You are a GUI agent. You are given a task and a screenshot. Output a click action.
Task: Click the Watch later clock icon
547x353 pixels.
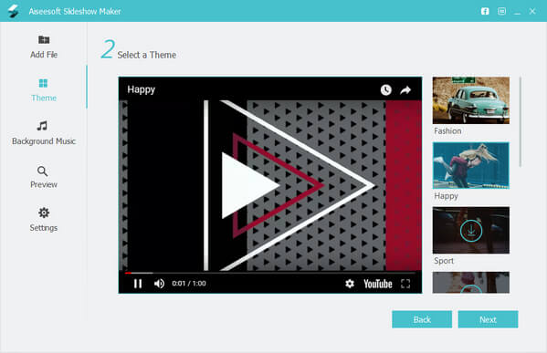point(386,90)
